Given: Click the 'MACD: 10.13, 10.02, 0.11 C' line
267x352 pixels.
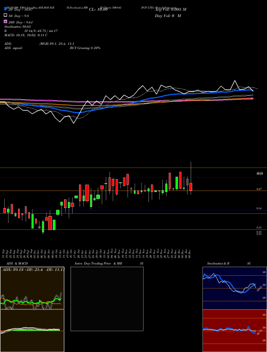Looking at the screenshot, I should (26, 35).
